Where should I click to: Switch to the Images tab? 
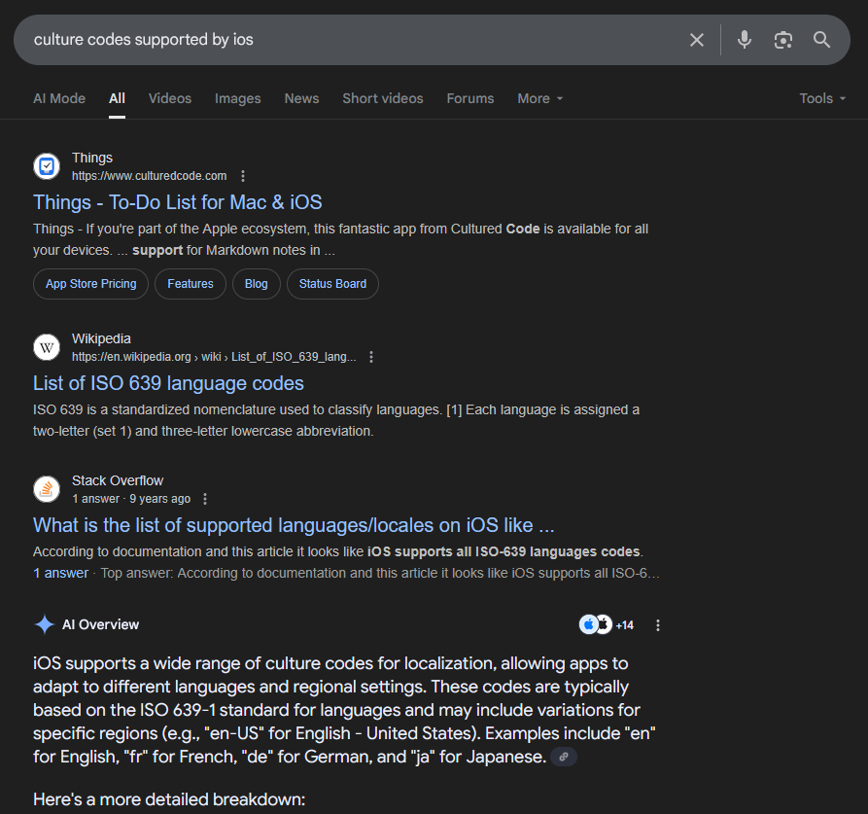[237, 98]
